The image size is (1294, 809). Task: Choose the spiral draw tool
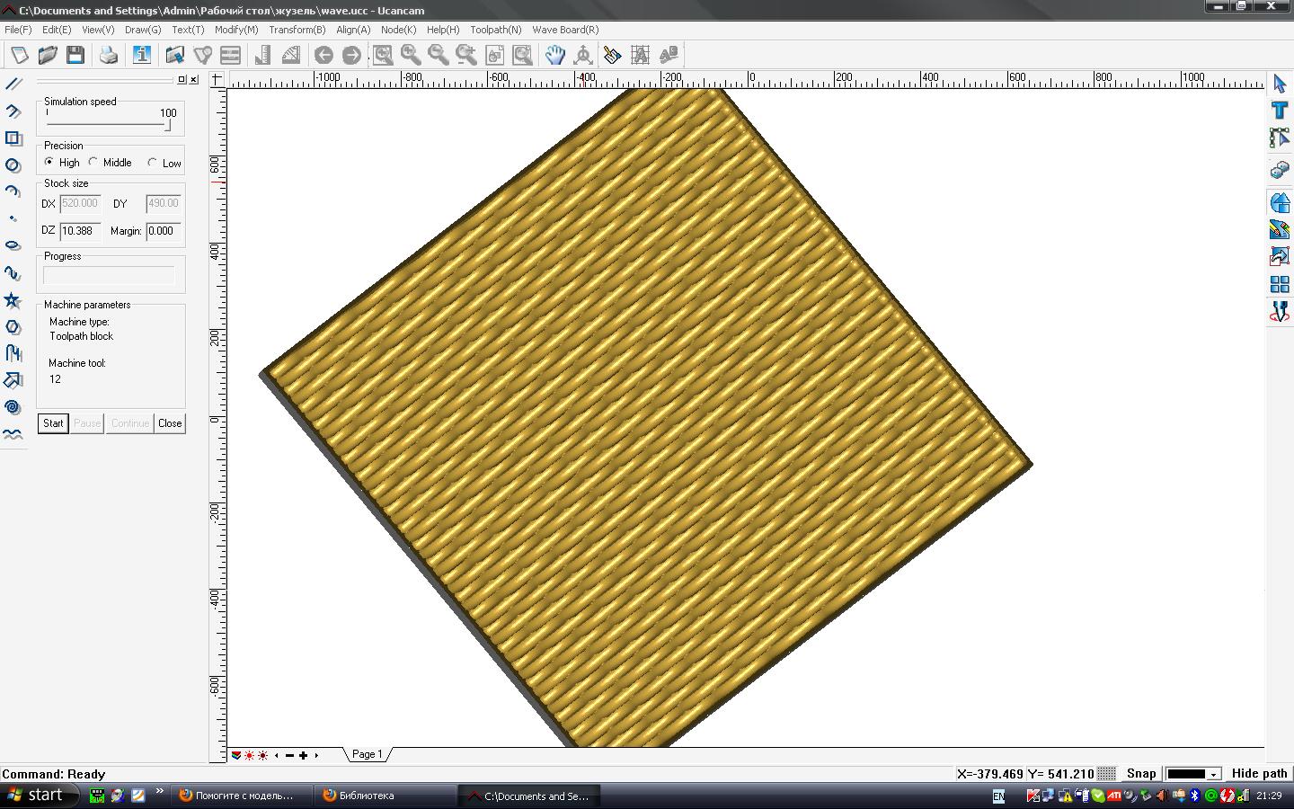13,407
